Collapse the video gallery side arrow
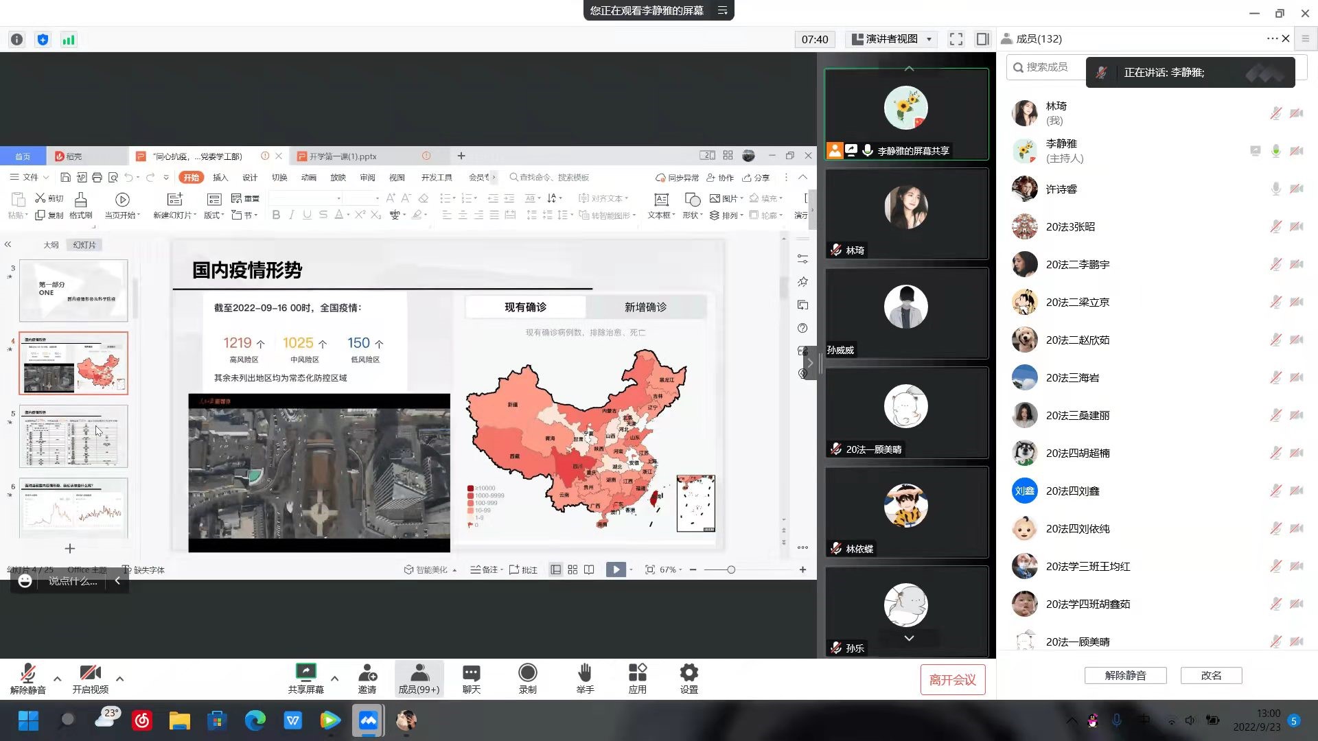The height and width of the screenshot is (741, 1318). [x=810, y=363]
